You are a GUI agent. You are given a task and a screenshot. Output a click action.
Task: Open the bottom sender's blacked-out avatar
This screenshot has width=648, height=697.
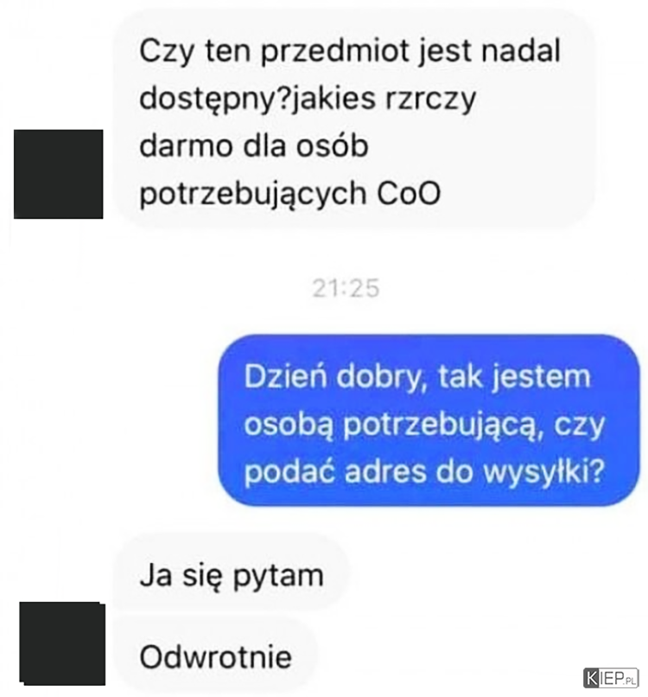(62, 643)
